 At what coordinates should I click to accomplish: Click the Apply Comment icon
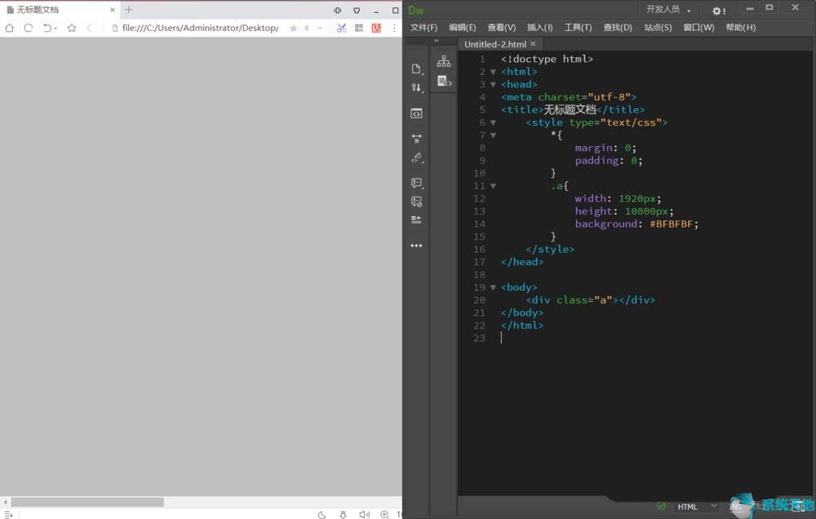416,183
